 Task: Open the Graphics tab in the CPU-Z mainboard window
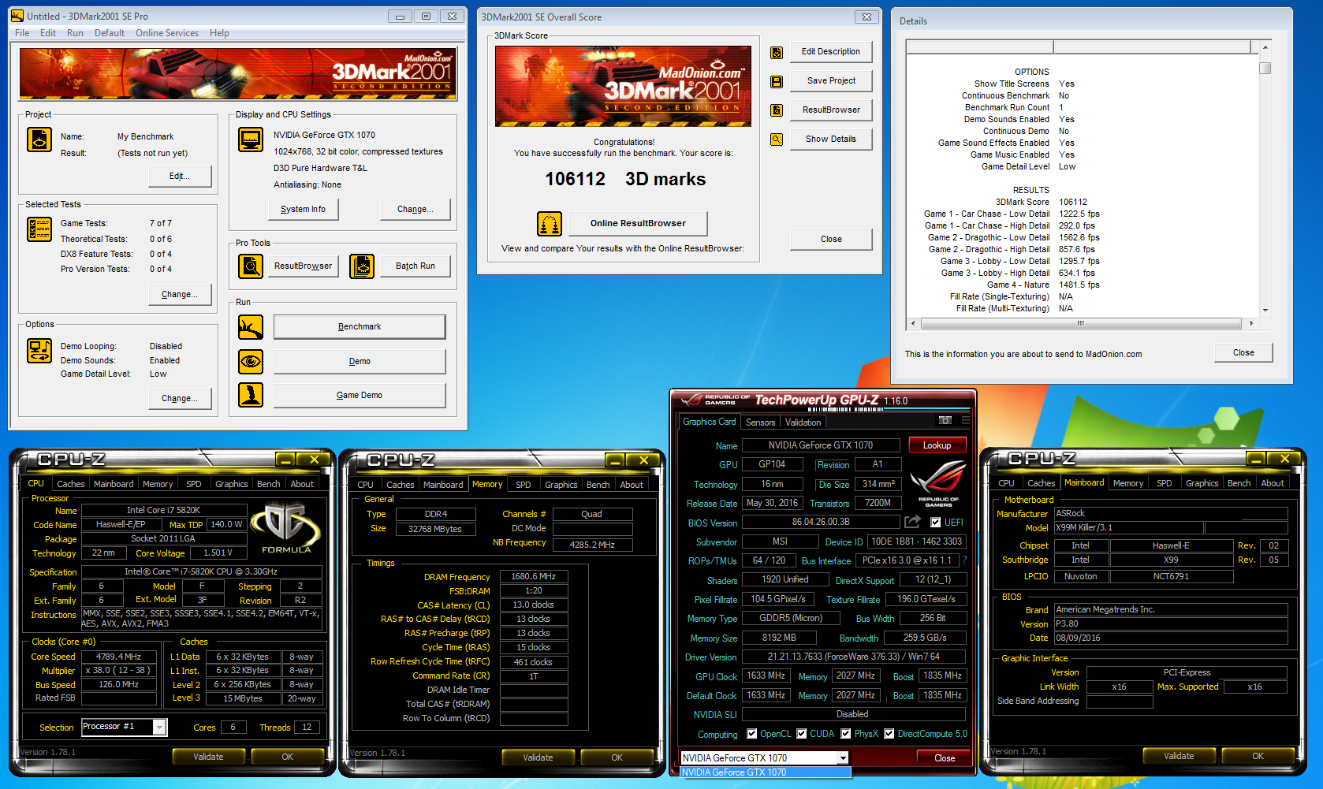point(1202,483)
